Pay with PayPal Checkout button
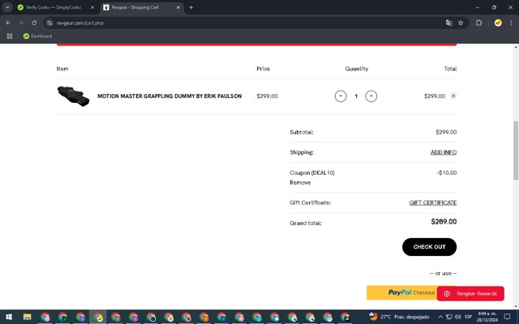This screenshot has width=519, height=324. pyautogui.click(x=401, y=292)
